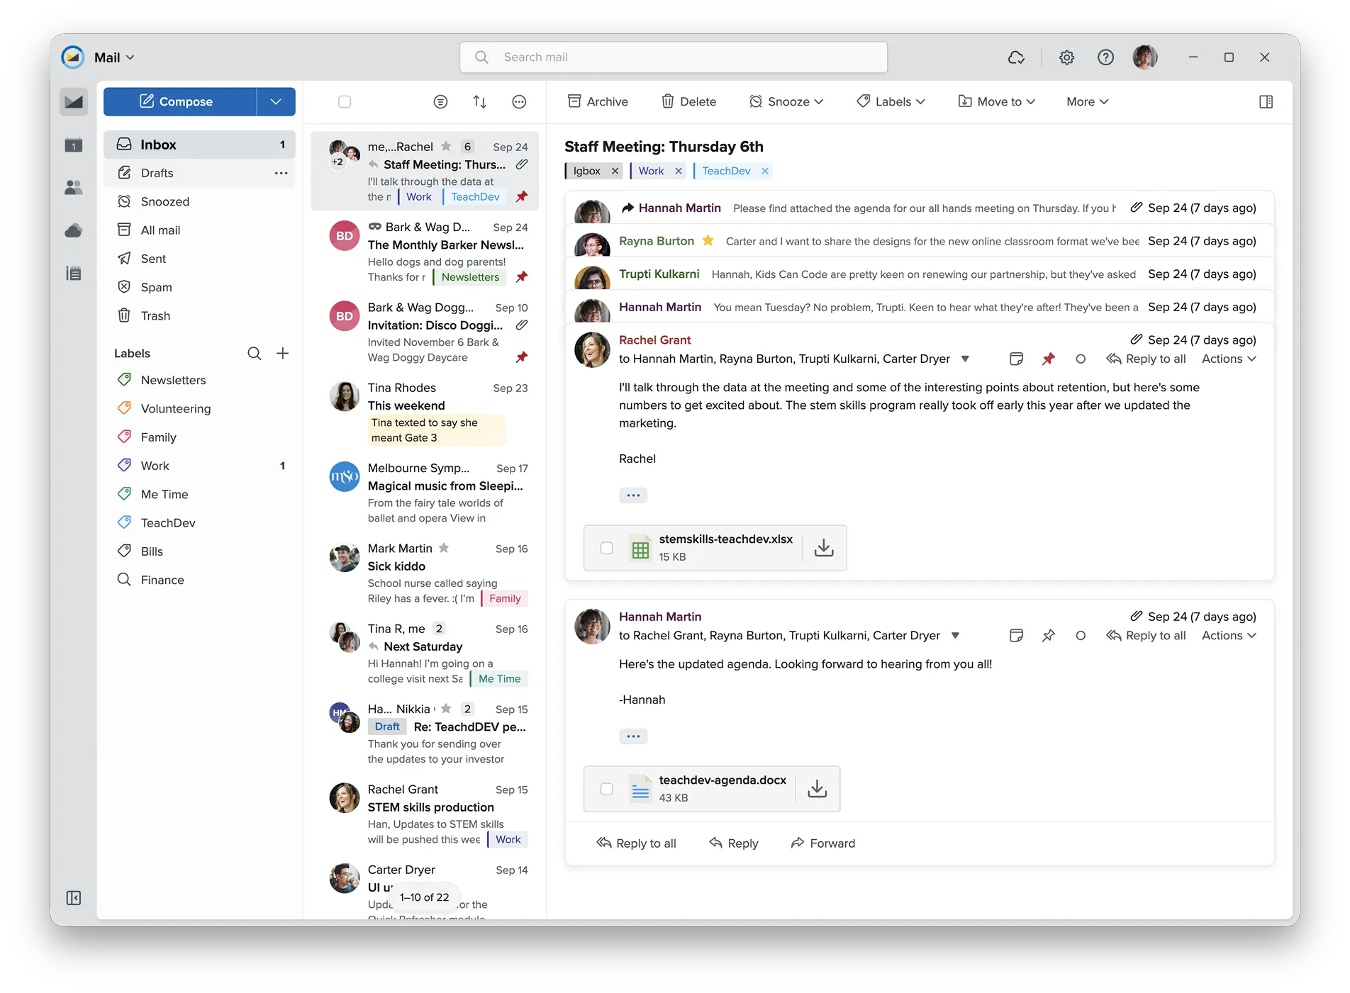1350x993 pixels.
Task: Pin Hannah Martin's updated agenda message
Action: (1048, 636)
